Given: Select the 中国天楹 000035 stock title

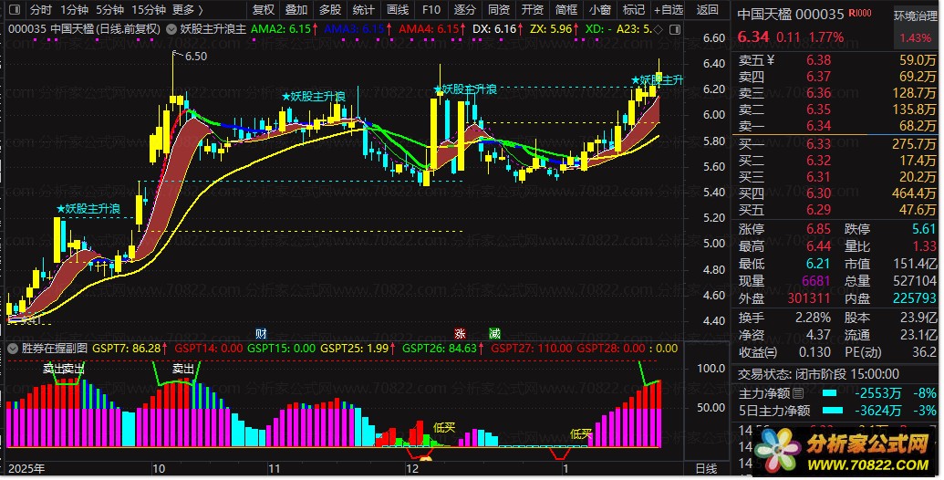Looking at the screenshot, I should tap(791, 14).
